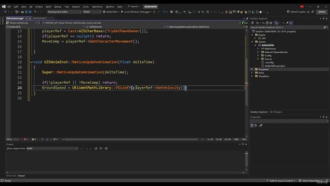
Task: Click the CRLF line ending indicator
Action: coord(244,139)
